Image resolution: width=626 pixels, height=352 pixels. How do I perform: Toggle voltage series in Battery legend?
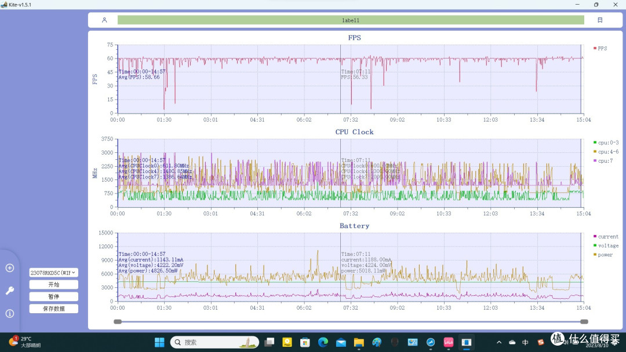[x=606, y=245]
